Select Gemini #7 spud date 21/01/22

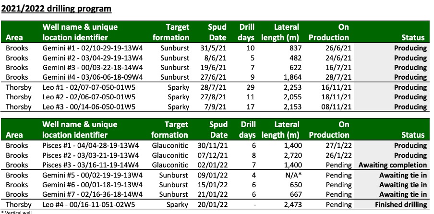tap(213, 194)
